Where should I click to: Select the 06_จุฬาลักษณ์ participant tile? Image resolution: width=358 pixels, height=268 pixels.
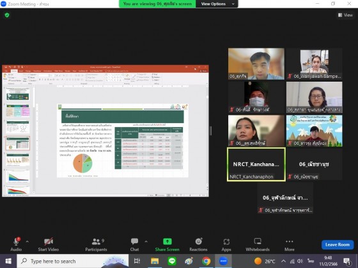[x=285, y=198]
